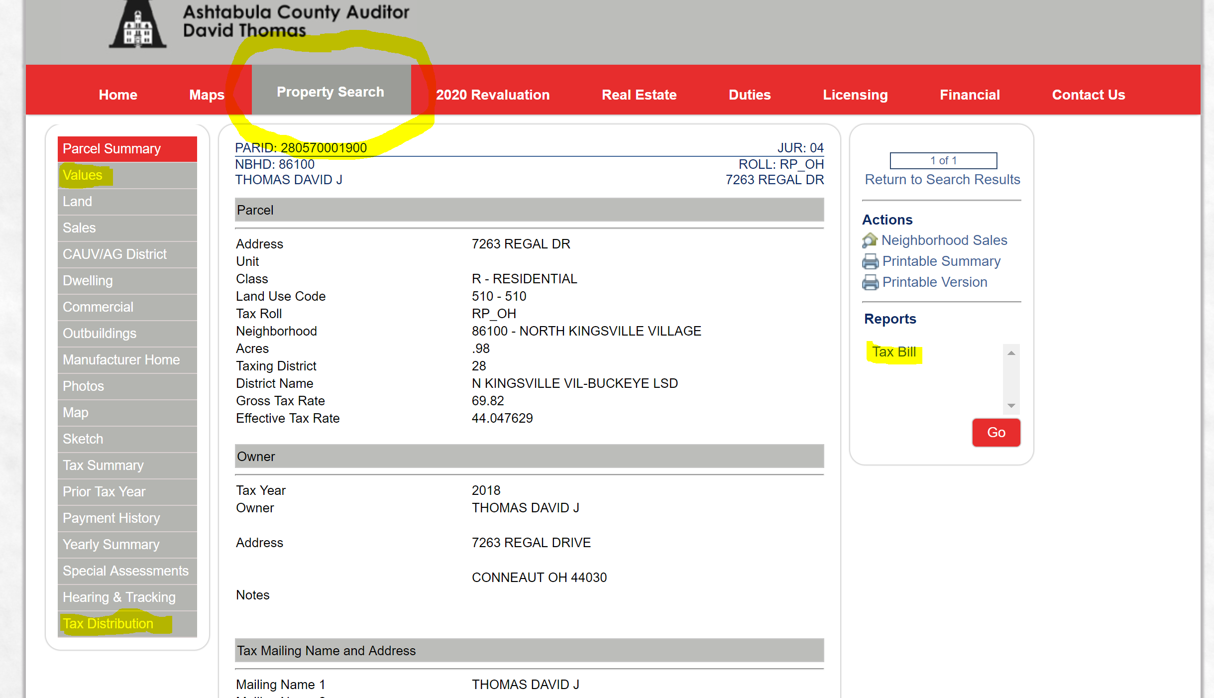Click Return to Search Results link
Image resolution: width=1214 pixels, height=698 pixels.
[942, 179]
